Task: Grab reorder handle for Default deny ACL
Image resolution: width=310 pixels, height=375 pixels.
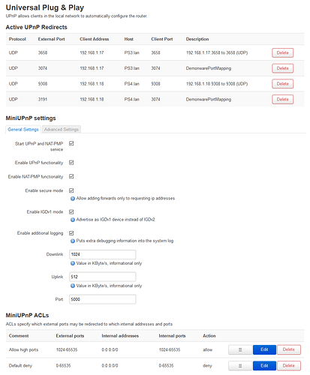Action: tap(240, 366)
